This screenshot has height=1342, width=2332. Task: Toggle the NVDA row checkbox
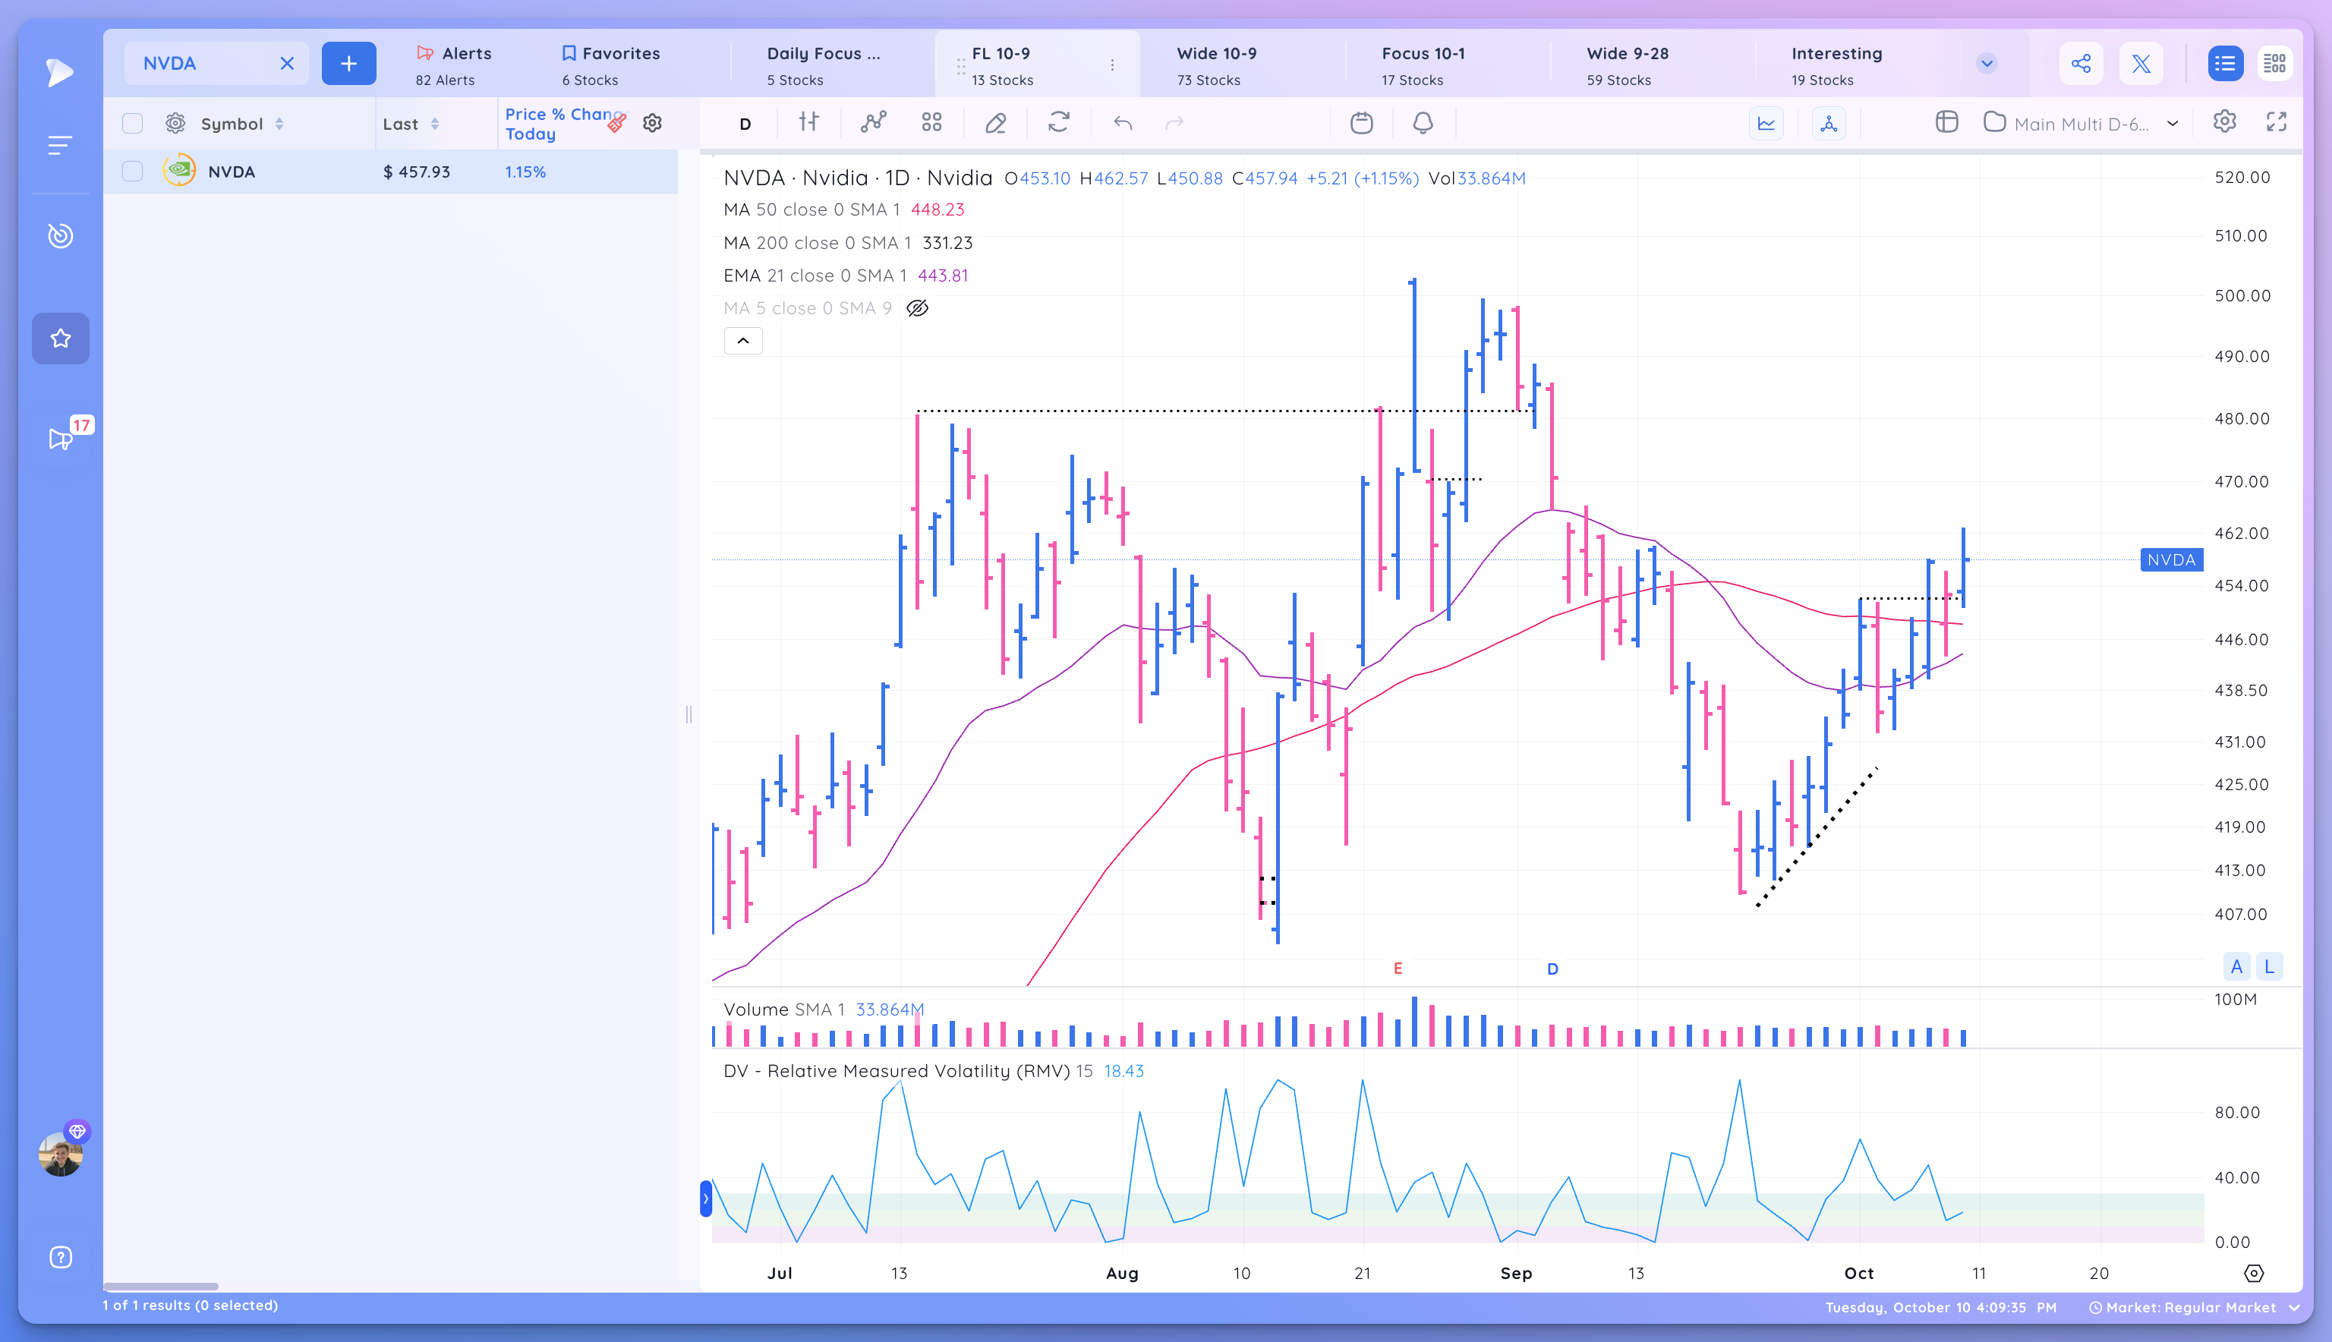coord(133,172)
